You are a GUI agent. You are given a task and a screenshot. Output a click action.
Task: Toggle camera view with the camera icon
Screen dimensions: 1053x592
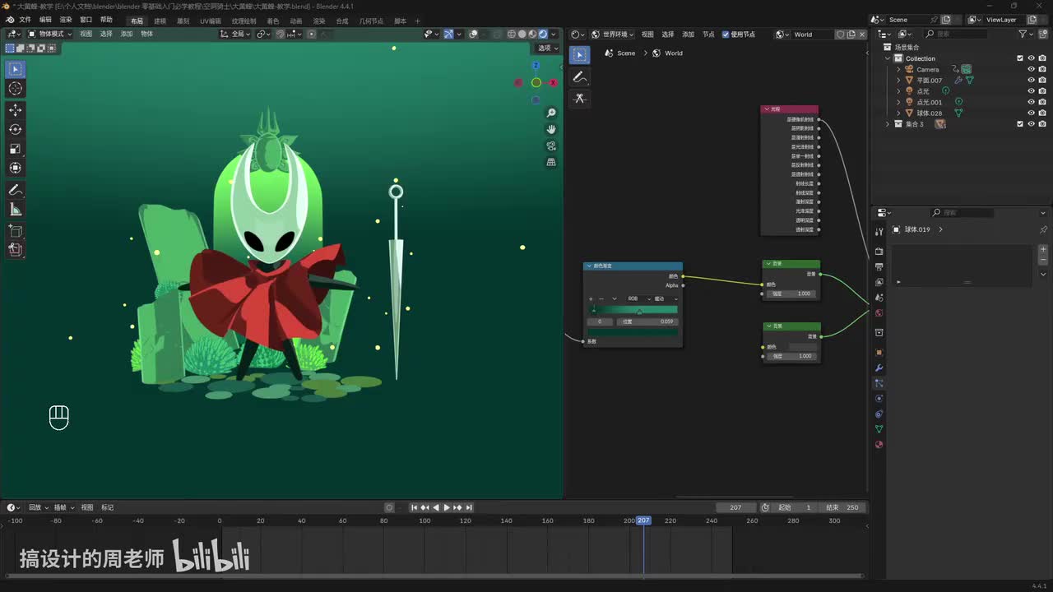551,146
